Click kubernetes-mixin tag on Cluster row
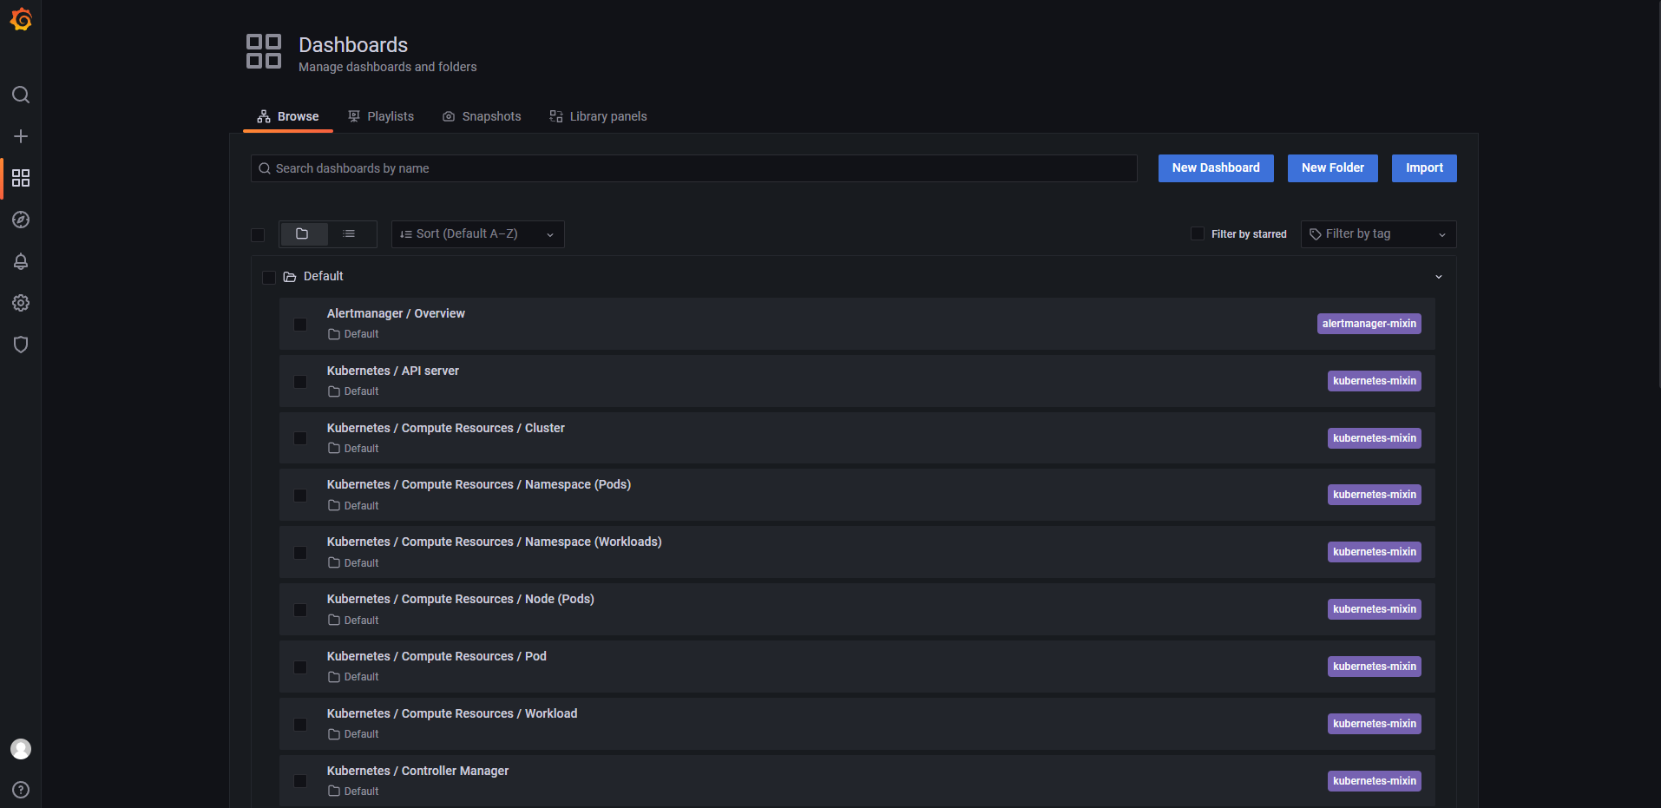1661x808 pixels. click(x=1375, y=438)
